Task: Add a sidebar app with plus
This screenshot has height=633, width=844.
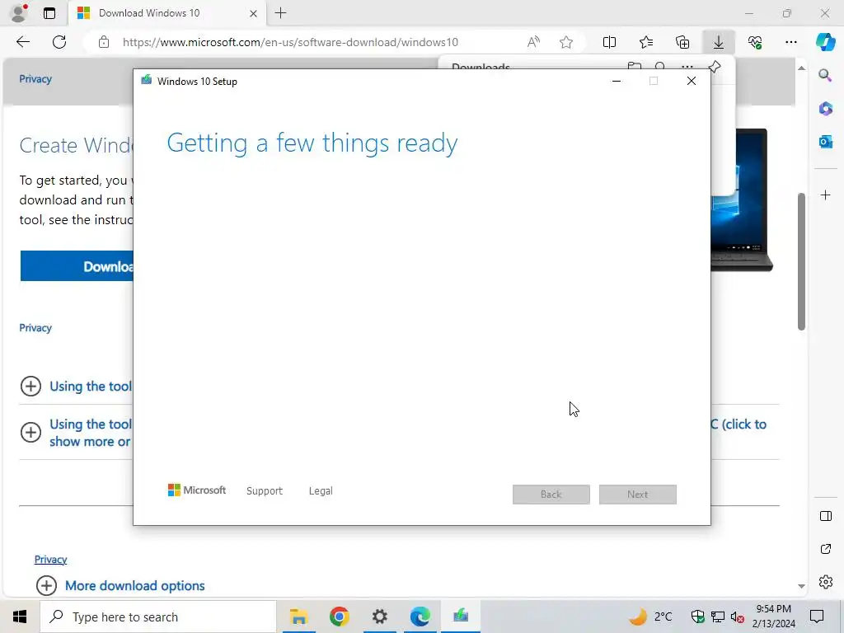Action: [x=825, y=195]
